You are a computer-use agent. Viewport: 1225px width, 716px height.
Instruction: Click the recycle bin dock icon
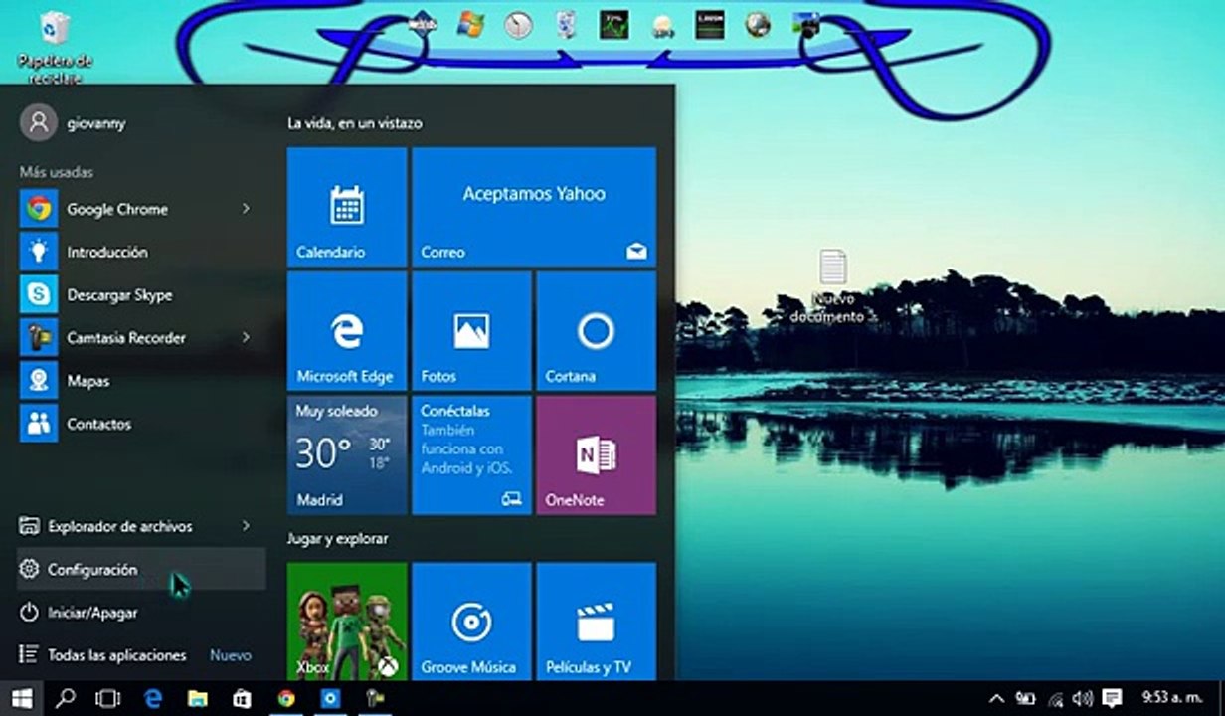pos(567,25)
